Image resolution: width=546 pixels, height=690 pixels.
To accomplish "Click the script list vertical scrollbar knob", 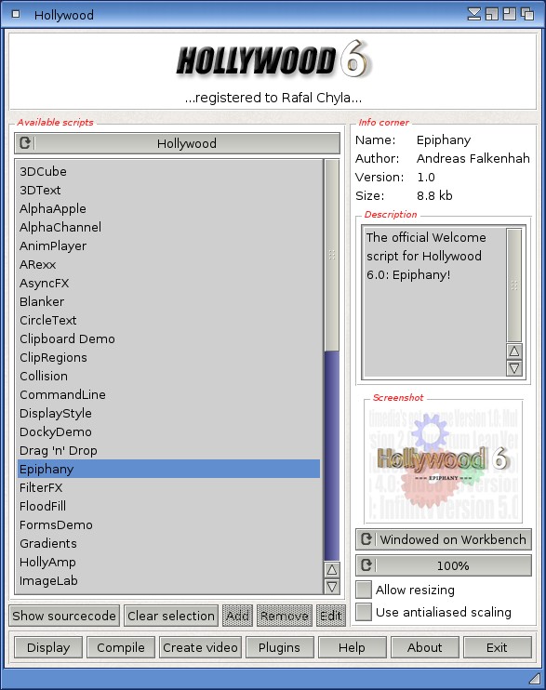I will pyautogui.click(x=331, y=255).
